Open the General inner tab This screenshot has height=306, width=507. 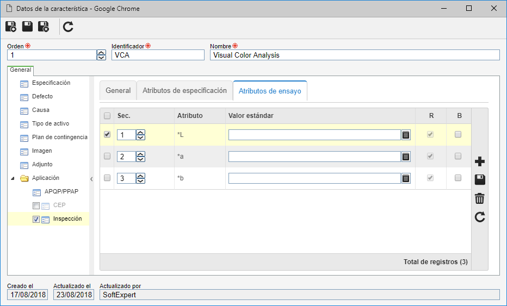tap(118, 91)
